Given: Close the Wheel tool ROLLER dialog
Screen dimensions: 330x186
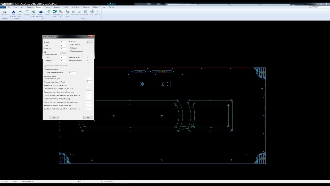Looking at the screenshot, I should pos(90,36).
